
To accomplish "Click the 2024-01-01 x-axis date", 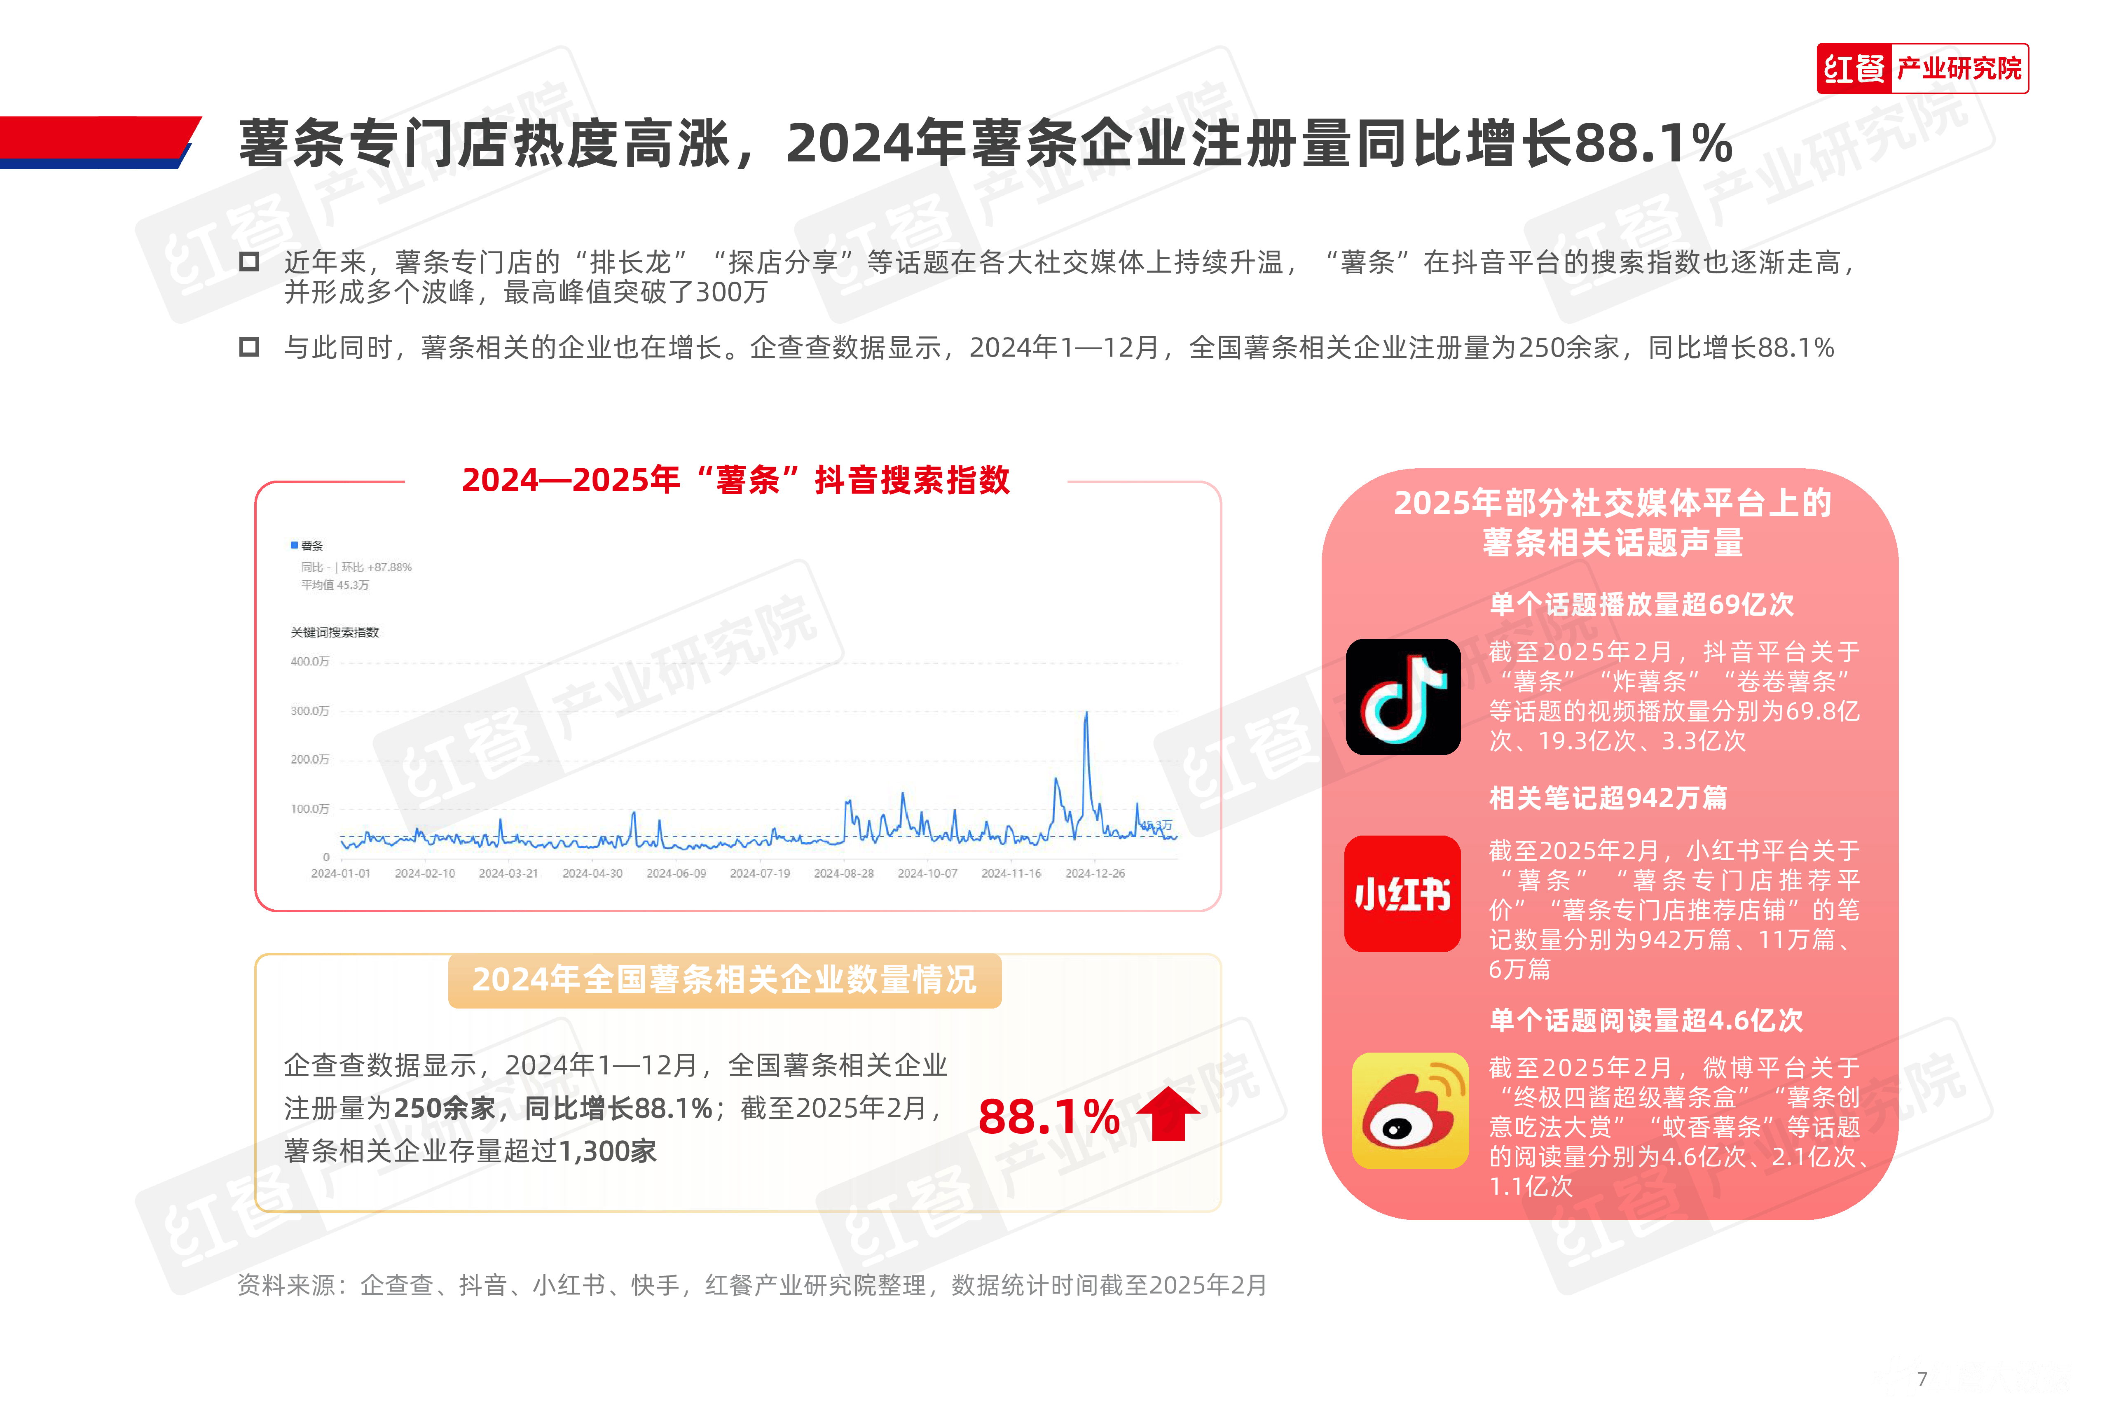I will [x=340, y=873].
